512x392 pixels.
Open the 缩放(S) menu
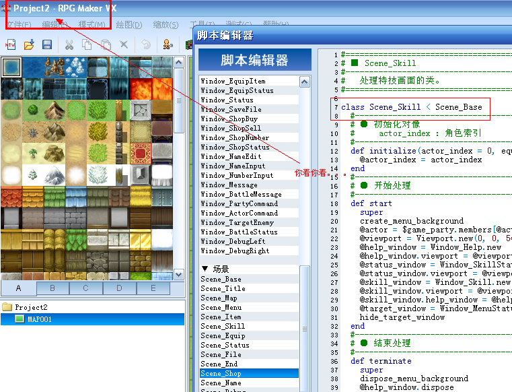(166, 25)
